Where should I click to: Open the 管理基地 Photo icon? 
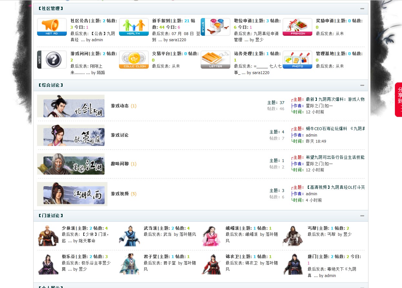pos(297,60)
